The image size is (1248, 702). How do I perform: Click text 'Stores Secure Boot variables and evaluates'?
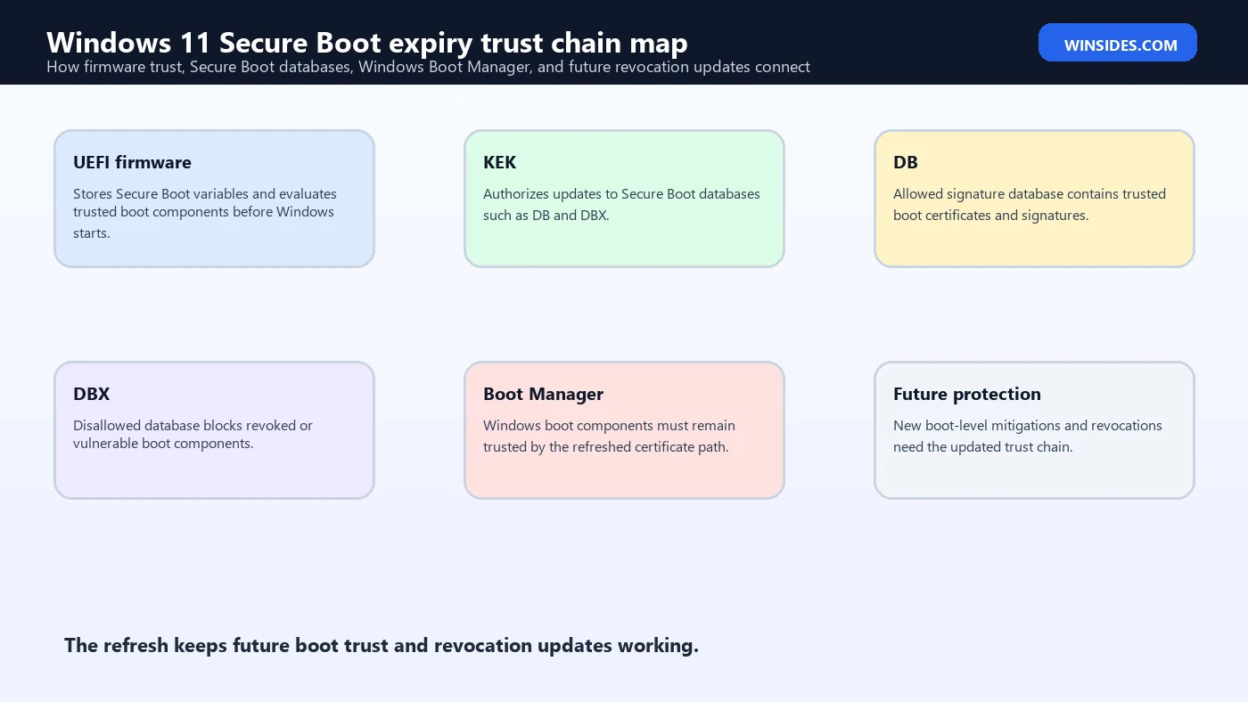[205, 194]
